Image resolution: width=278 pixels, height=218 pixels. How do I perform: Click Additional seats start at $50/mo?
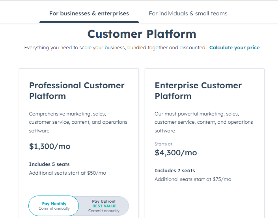pyautogui.click(x=67, y=173)
